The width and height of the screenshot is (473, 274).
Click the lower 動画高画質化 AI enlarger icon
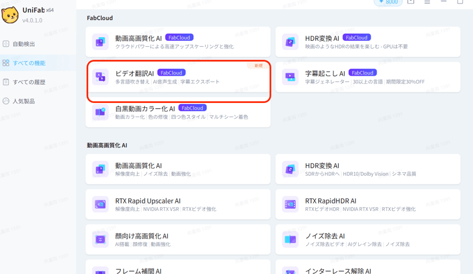(100, 169)
